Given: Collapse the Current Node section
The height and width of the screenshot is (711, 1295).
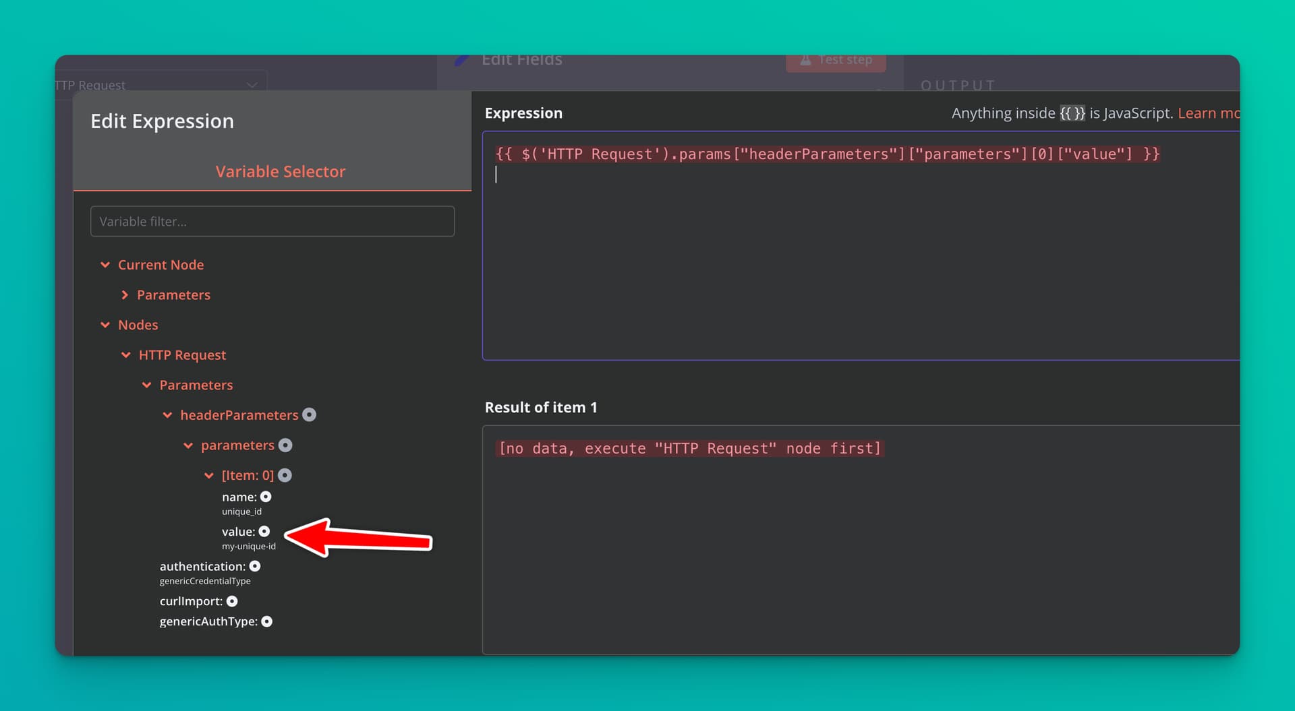Looking at the screenshot, I should click(105, 265).
